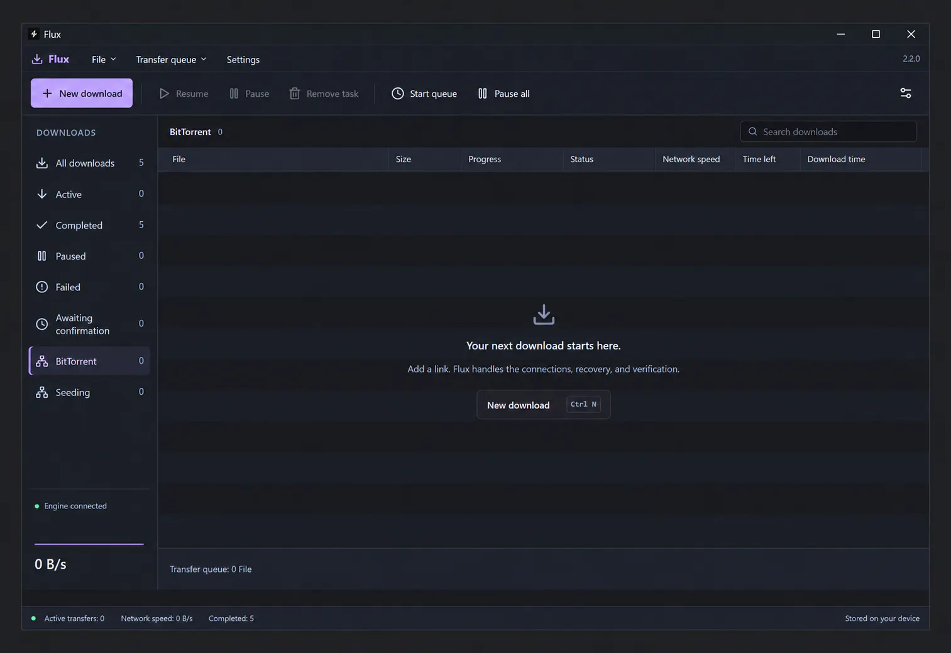Viewport: 951px width, 653px height.
Task: Sort by the Progress column header
Action: [512, 159]
